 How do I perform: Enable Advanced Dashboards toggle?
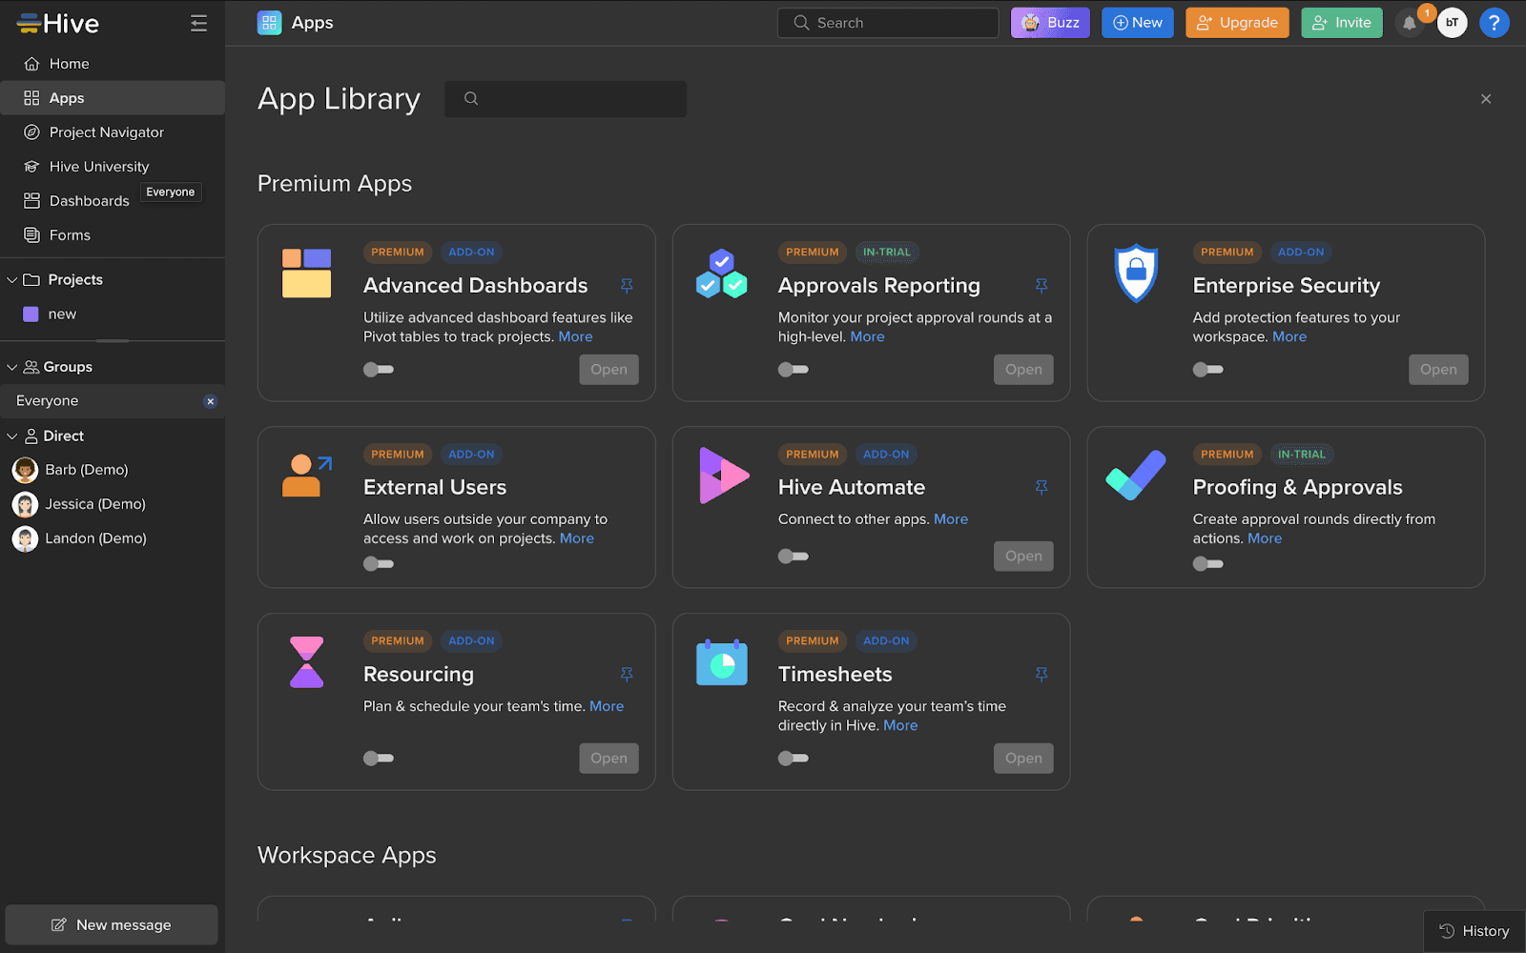tap(379, 370)
